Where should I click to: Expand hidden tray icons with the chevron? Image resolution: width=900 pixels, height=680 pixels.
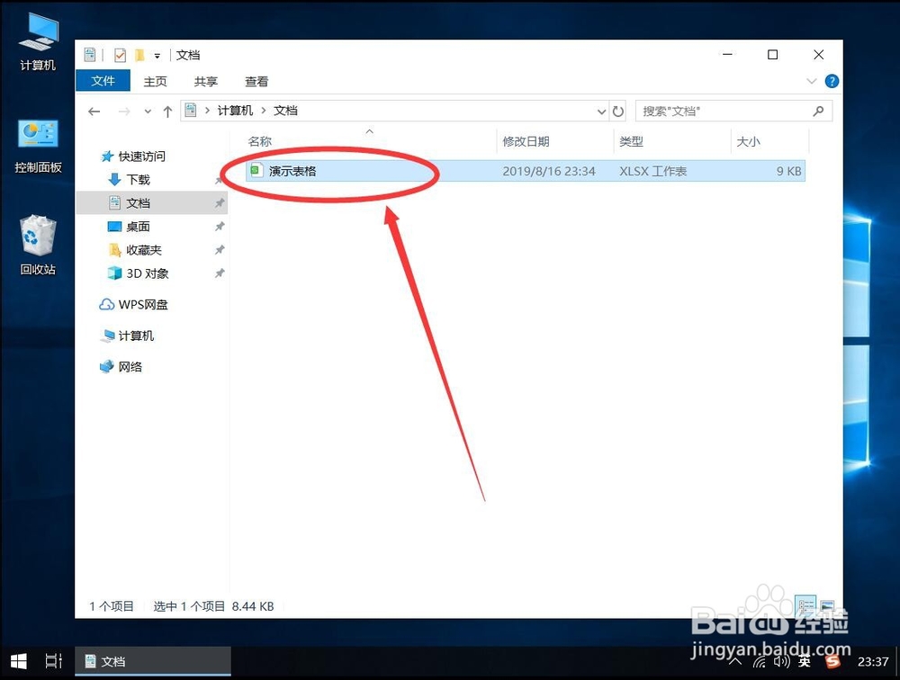tap(736, 661)
